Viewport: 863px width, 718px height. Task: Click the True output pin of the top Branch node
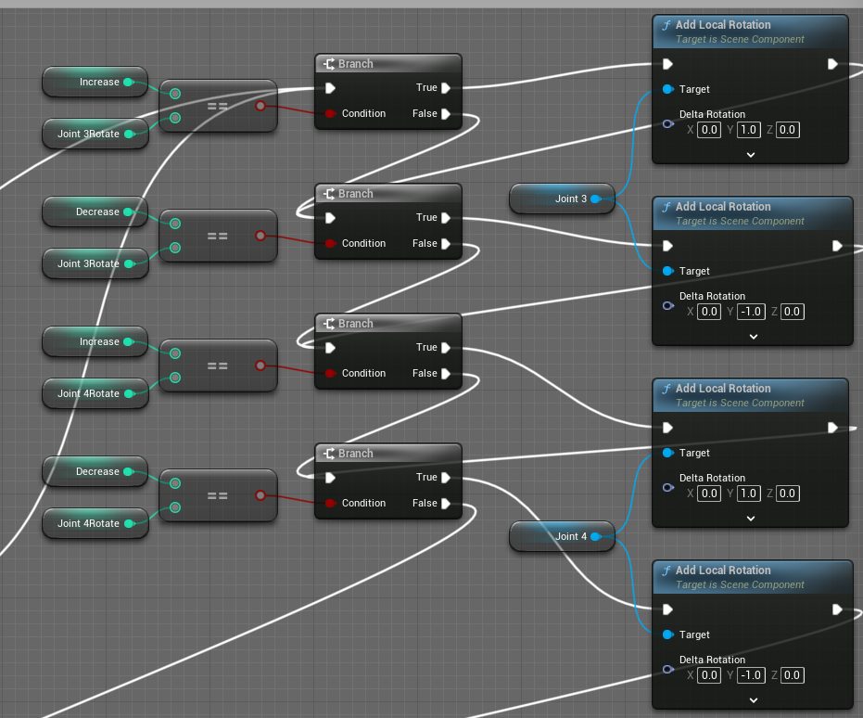coord(446,88)
